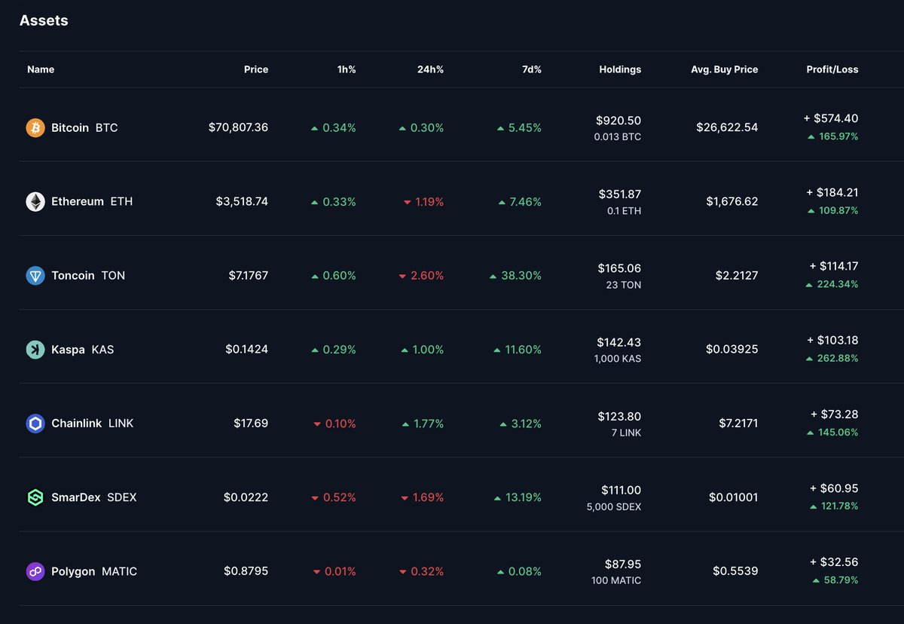The image size is (904, 624).
Task: Click Bitcoin holdings value $920.50
Action: pyautogui.click(x=618, y=121)
